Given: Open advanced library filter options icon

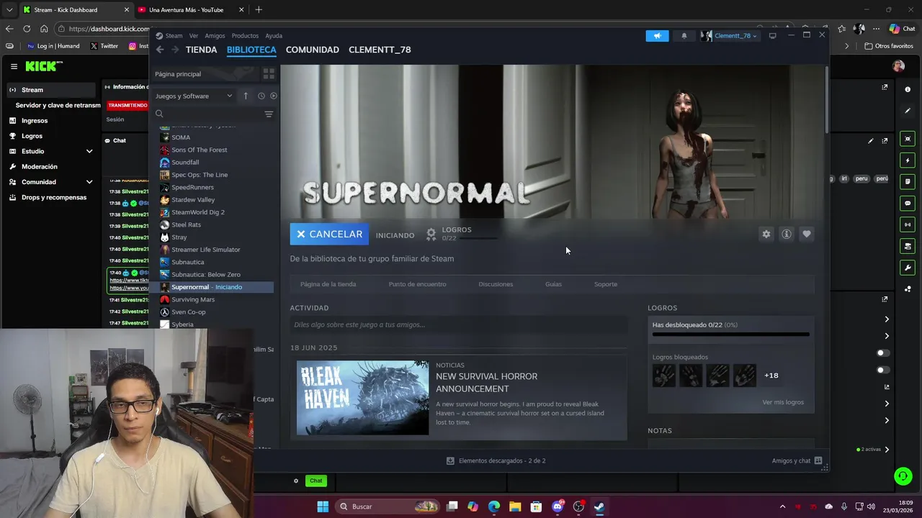Looking at the screenshot, I should click(269, 114).
